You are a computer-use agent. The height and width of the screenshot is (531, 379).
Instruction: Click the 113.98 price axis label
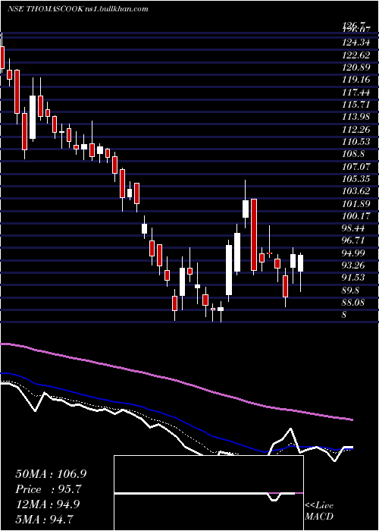coord(356,117)
